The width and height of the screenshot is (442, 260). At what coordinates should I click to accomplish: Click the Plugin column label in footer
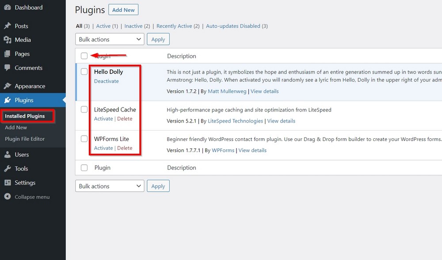103,168
